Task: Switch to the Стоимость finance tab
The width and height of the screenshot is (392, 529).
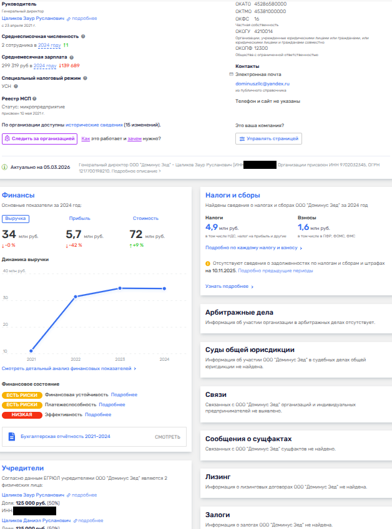Action: tap(145, 219)
